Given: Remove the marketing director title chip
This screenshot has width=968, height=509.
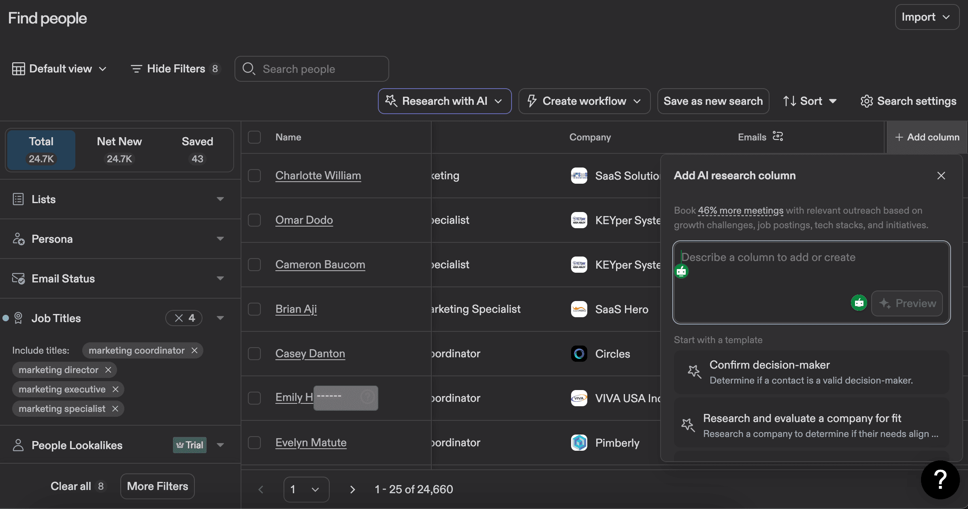Looking at the screenshot, I should (x=108, y=369).
